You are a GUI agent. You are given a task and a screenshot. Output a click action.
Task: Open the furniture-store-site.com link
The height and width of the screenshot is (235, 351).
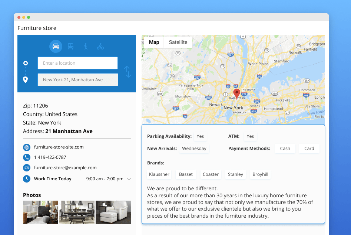[x=59, y=147]
